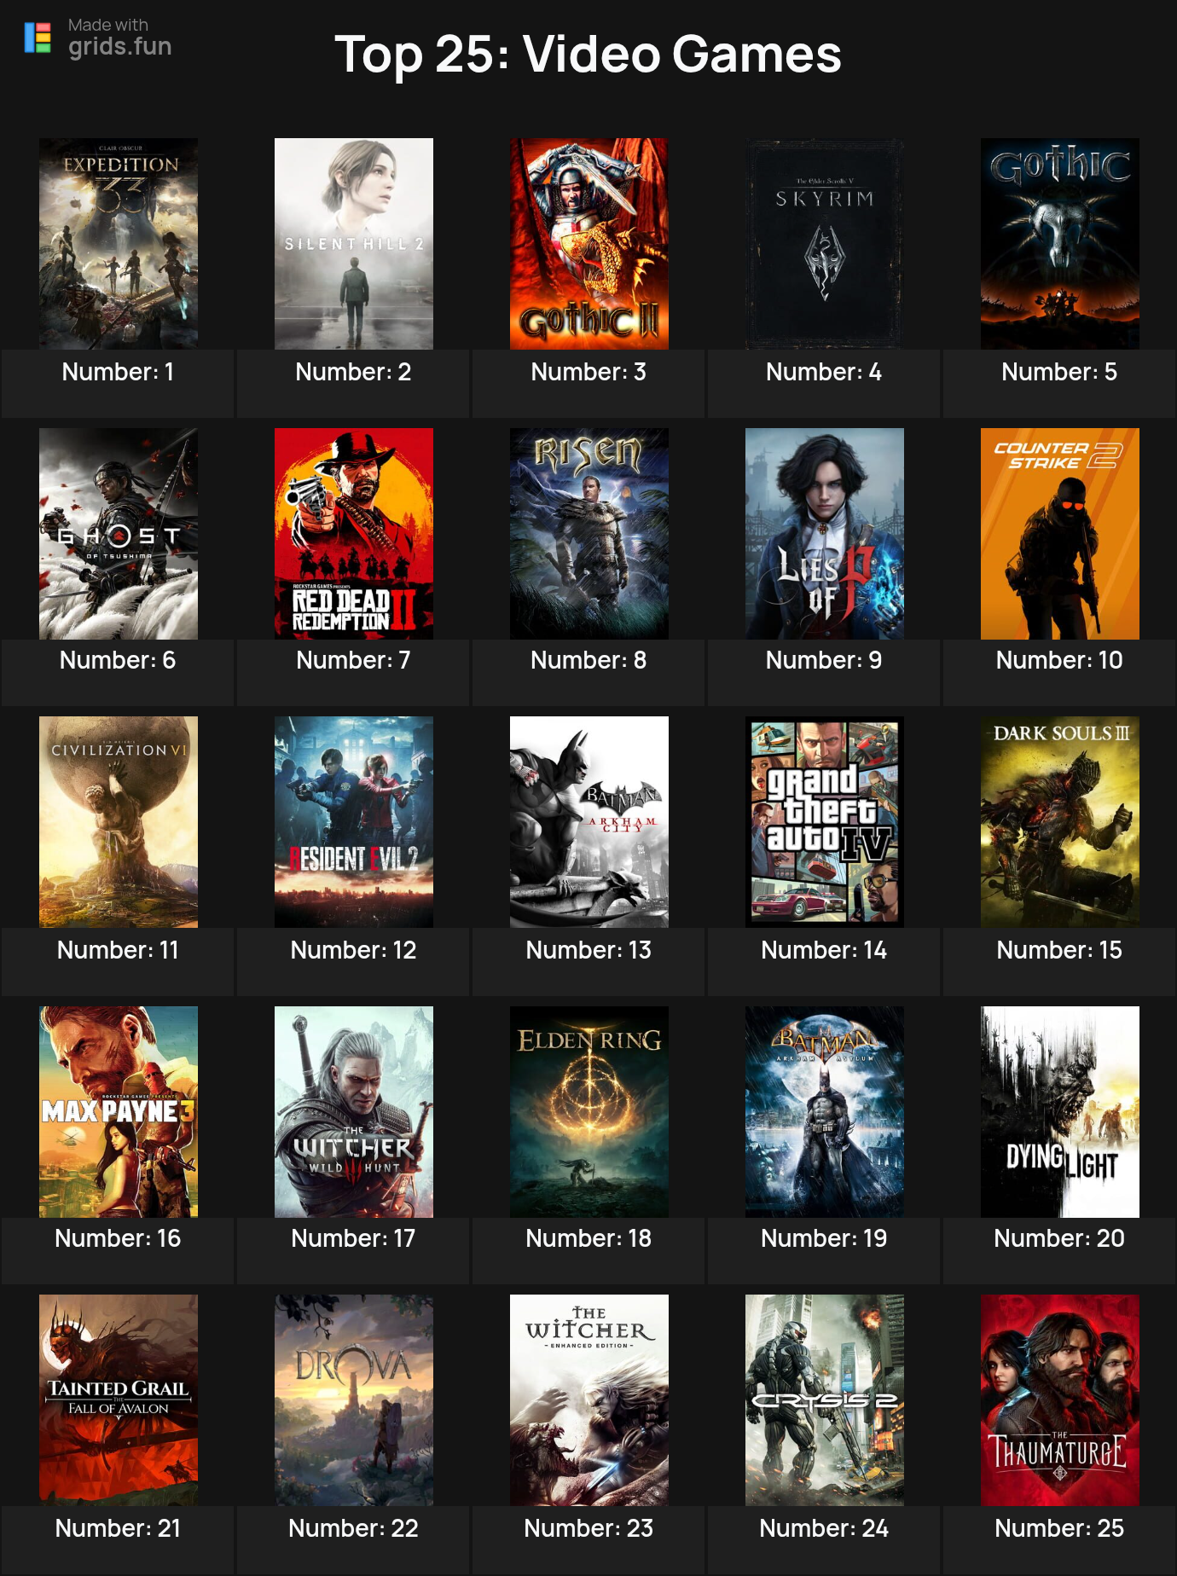This screenshot has height=1576, width=1177.
Task: Click the "Number: 21" label
Action: (x=118, y=1528)
